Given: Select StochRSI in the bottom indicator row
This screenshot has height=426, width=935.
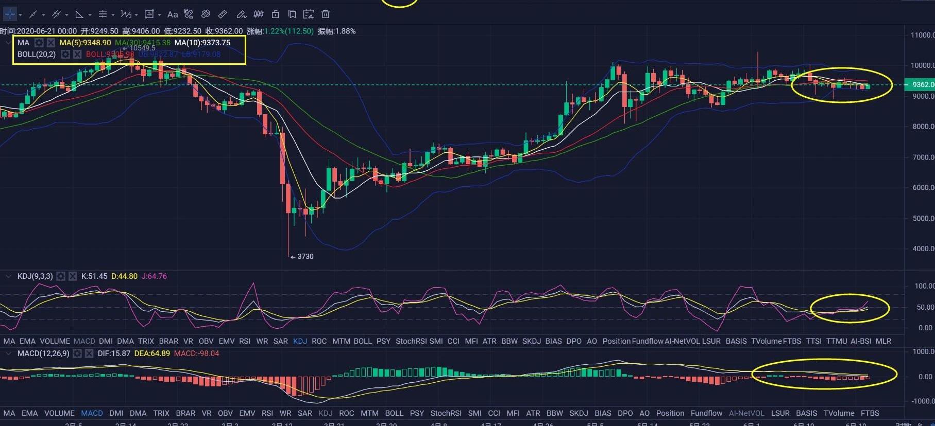Looking at the screenshot, I should coord(446,413).
